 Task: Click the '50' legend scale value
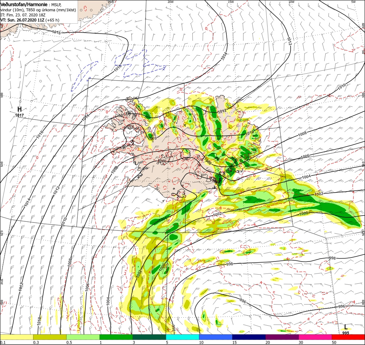tap(334, 342)
